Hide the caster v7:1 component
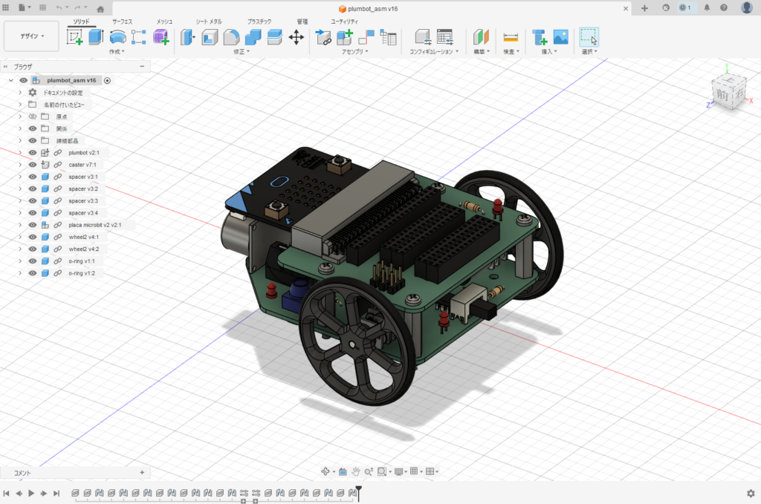Screen dimensions: 761x504 pyautogui.click(x=33, y=165)
